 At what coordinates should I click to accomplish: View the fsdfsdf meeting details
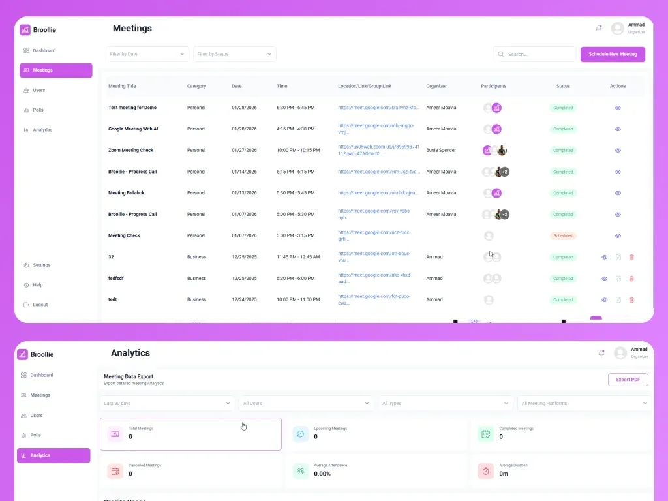(604, 279)
